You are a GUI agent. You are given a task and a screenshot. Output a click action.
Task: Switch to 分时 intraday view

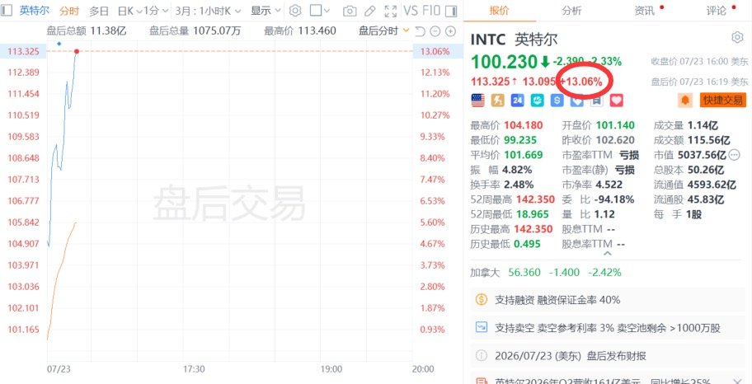69,11
